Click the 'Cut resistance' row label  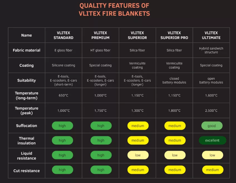[26, 171]
